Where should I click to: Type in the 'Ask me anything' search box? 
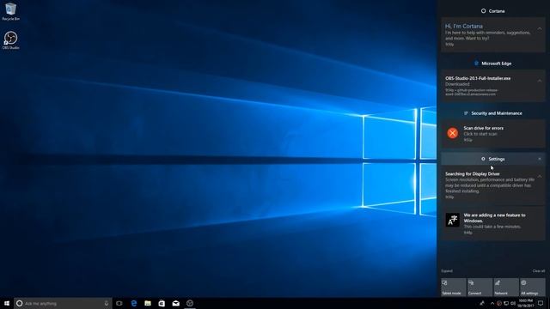click(x=63, y=303)
